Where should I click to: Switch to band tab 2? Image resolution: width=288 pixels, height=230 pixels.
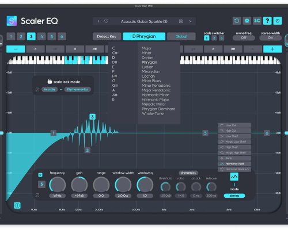pyautogui.click(x=21, y=36)
